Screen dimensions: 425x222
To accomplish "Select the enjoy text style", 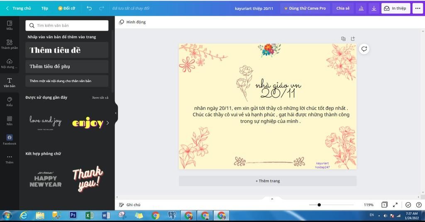I will [88, 123].
